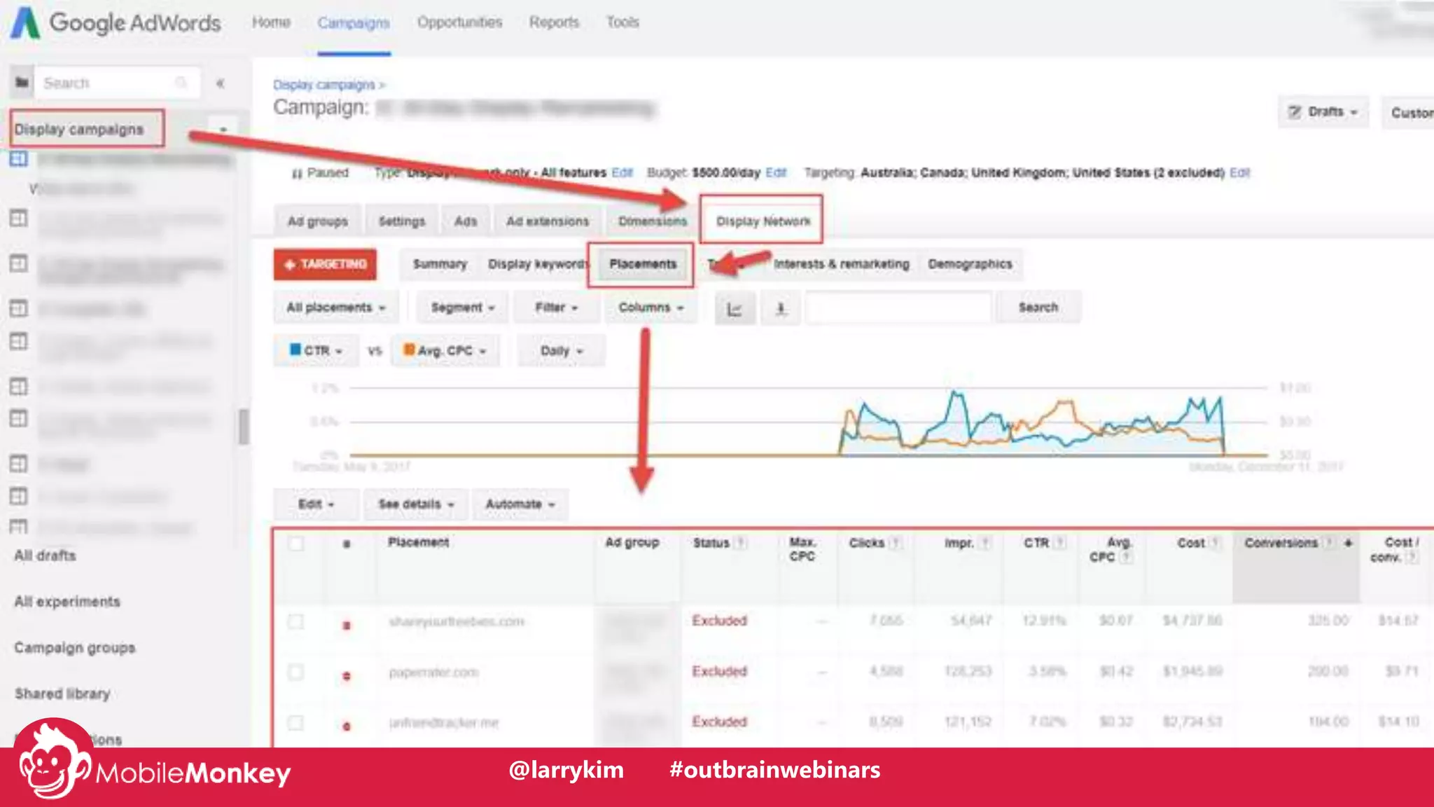Switch to the Display Network tab
1434x807 pixels.
(763, 221)
